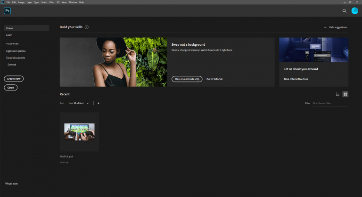Open the Last Modified sort dropdown
Screen dimensions: 362x197
(78, 103)
